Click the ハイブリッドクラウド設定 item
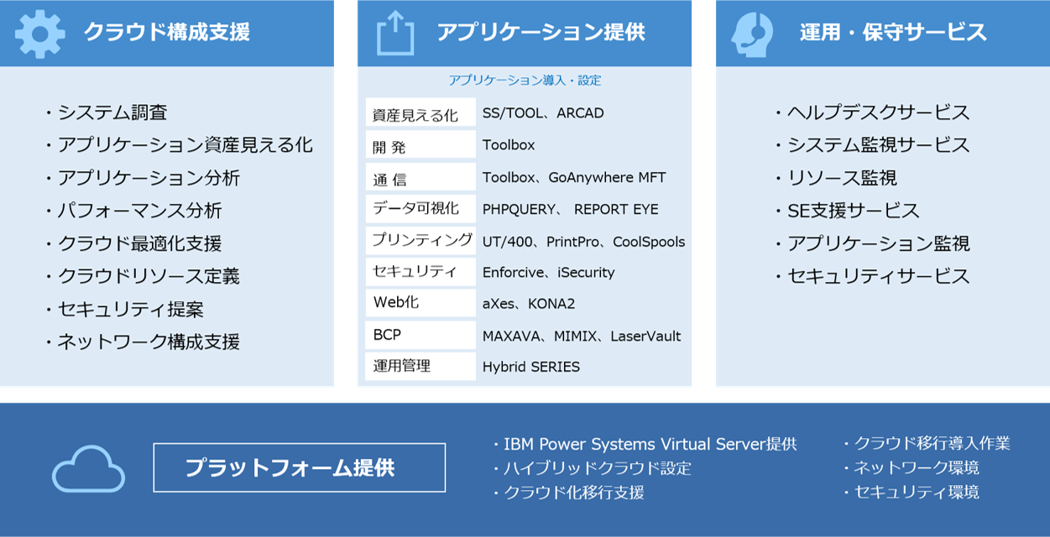 coord(592,468)
